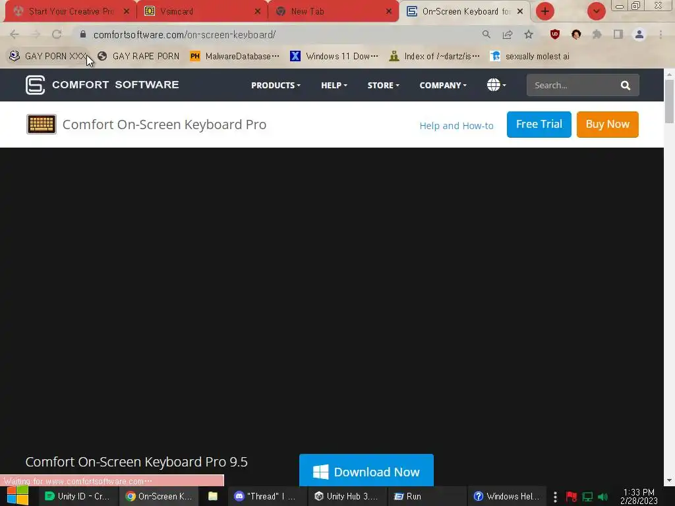Screen dimensions: 675x506
Task: Open the Windows 11 Dow… bookmark
Action: point(334,56)
